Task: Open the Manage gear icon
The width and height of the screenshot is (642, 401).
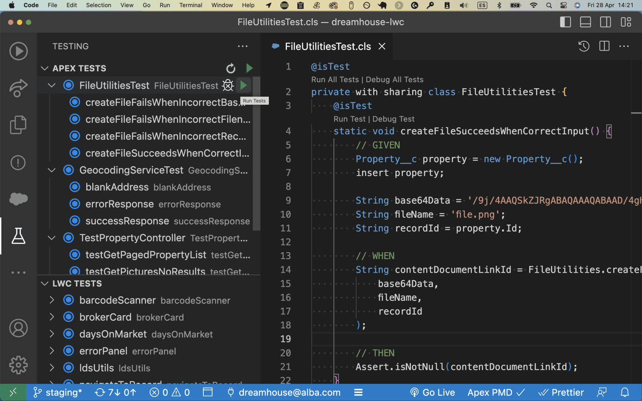Action: (18, 365)
